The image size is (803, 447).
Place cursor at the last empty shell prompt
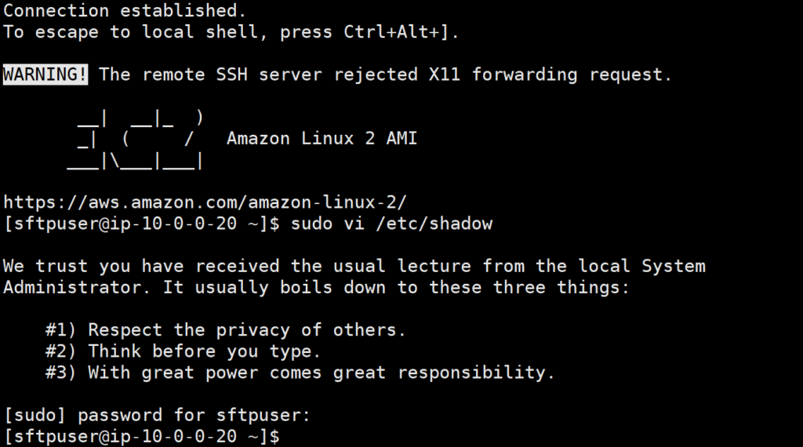coord(291,435)
